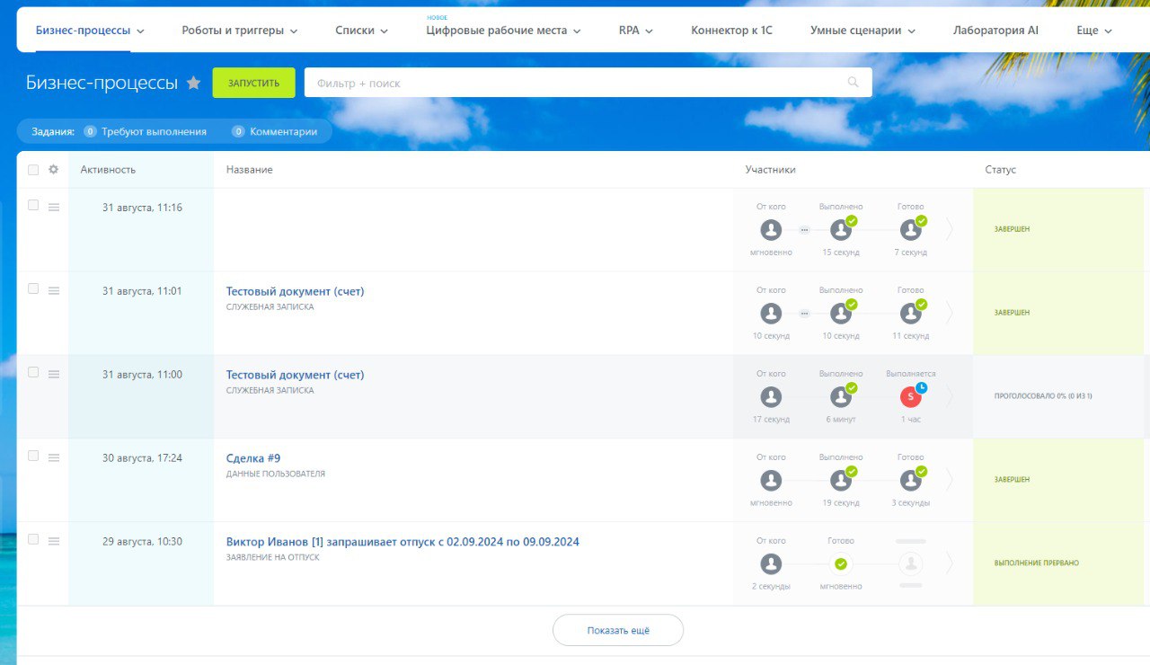Add Бизнес-процессы page to favorites star
1150x665 pixels.
tap(193, 83)
